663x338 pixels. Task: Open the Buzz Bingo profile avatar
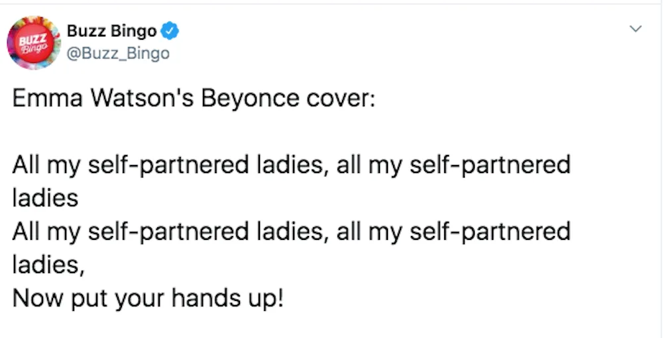(x=34, y=42)
